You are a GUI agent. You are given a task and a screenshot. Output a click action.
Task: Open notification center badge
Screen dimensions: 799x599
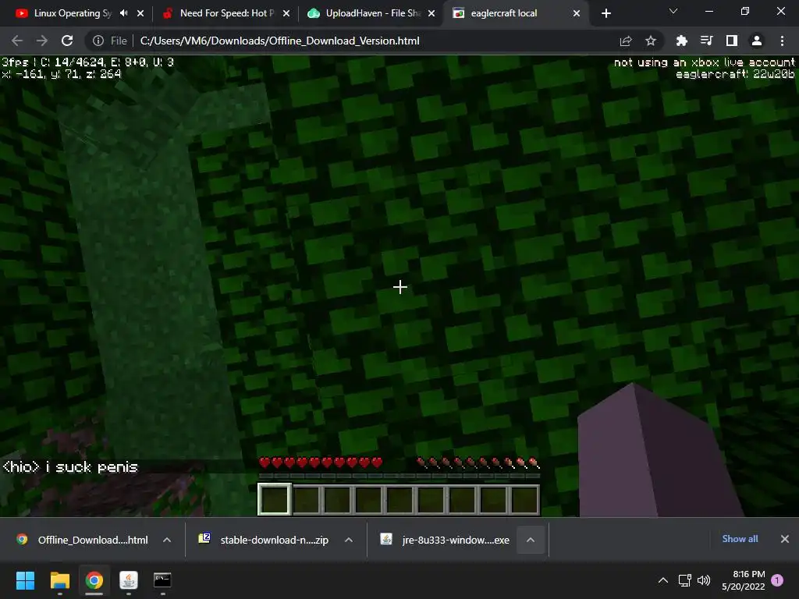778,580
